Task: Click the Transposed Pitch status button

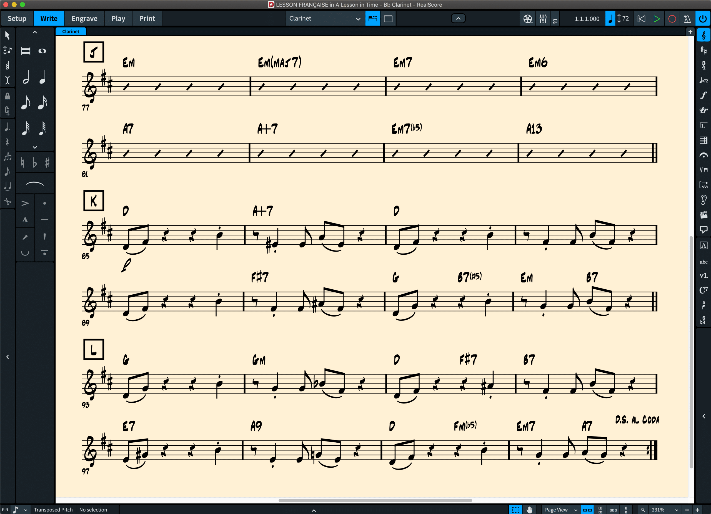Action: 53,510
